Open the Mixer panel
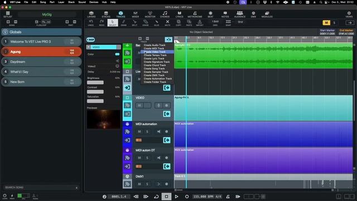This screenshot has height=201, width=357. click(x=135, y=15)
